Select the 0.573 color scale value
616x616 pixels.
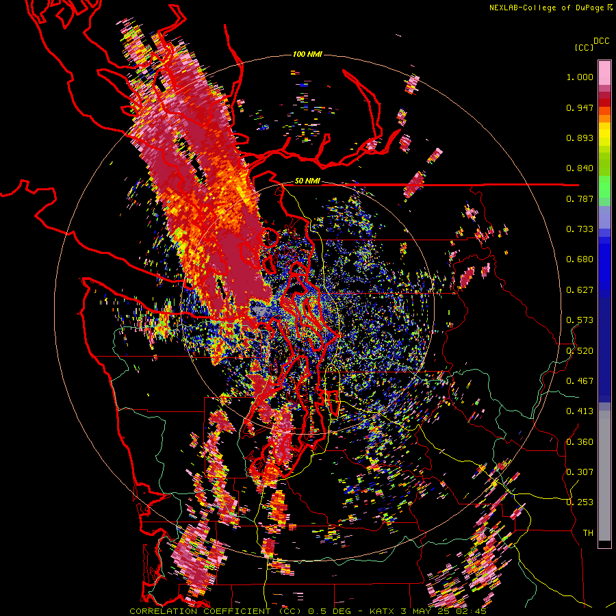click(x=580, y=320)
